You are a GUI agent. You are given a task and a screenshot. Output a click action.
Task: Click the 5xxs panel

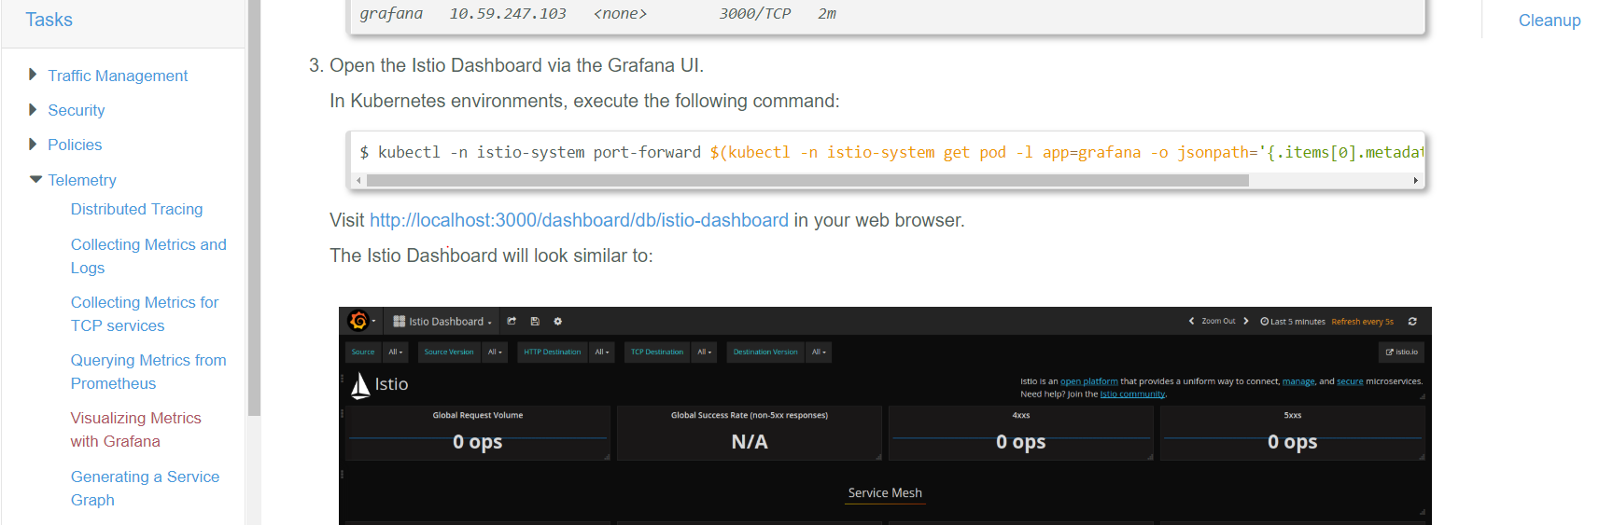[x=1293, y=433]
